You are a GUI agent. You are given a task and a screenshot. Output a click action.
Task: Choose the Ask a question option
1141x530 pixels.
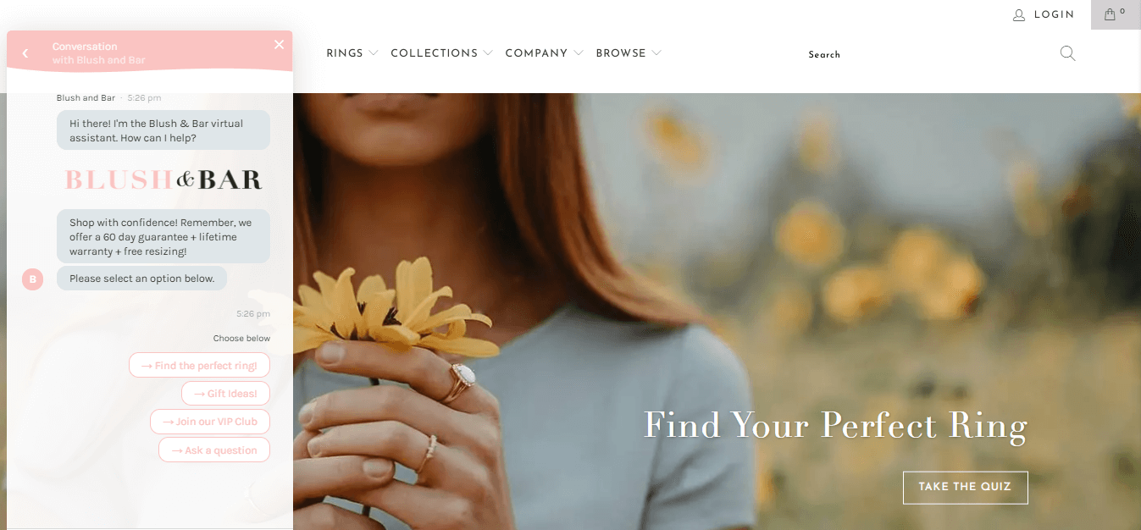pyautogui.click(x=214, y=450)
